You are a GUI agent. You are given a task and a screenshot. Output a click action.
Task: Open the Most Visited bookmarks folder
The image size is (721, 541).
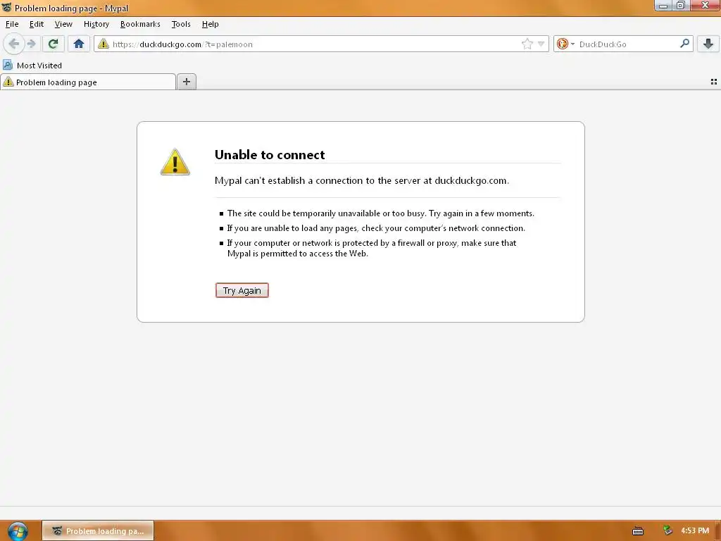click(x=32, y=66)
